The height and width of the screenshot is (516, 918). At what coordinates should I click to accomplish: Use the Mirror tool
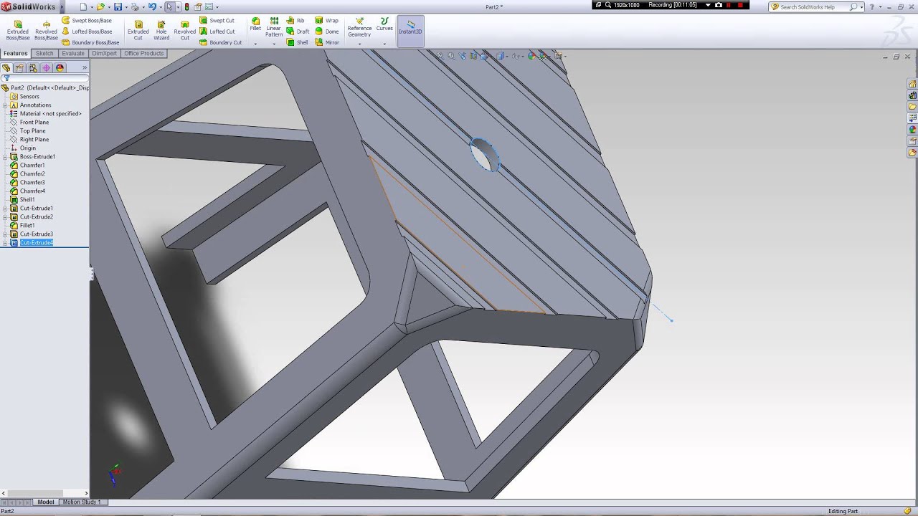tap(326, 42)
